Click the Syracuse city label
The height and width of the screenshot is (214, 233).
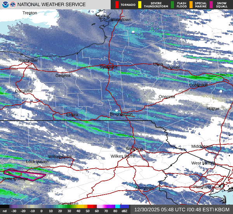click(108, 67)
